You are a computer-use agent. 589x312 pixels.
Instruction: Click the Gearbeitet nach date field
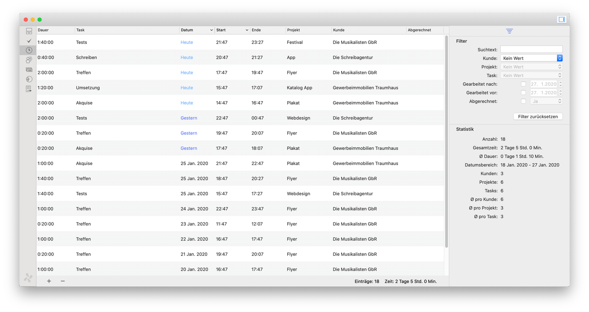tap(544, 84)
